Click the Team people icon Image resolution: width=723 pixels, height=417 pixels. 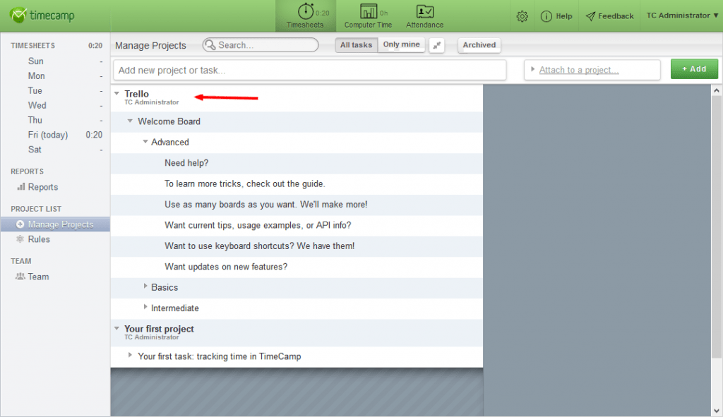point(20,277)
